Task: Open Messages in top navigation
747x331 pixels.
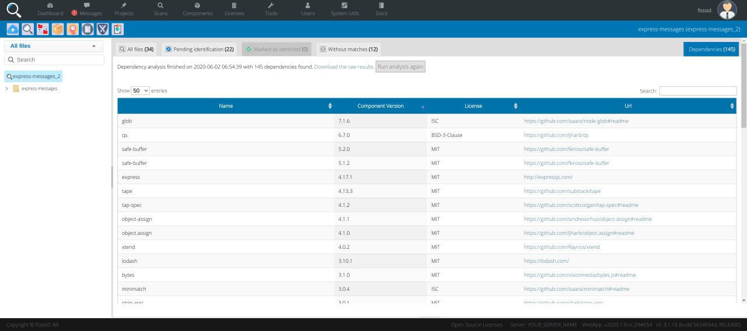Action: [86, 9]
